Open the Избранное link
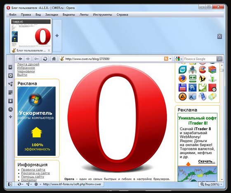Viewport: 231px width, 193px height. click(26, 68)
